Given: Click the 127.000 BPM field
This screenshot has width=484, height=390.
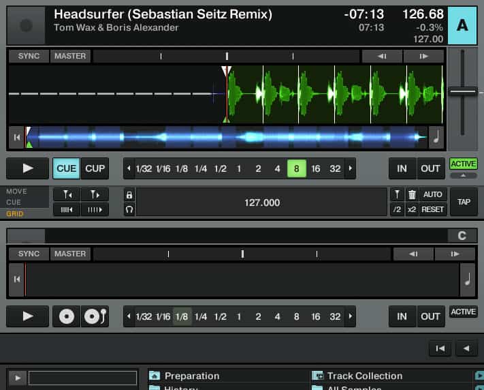Looking at the screenshot, I should pyautogui.click(x=262, y=202).
